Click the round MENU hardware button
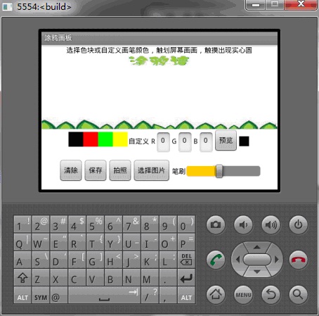Image resolution: width=319 pixels, height=316 pixels. click(243, 294)
